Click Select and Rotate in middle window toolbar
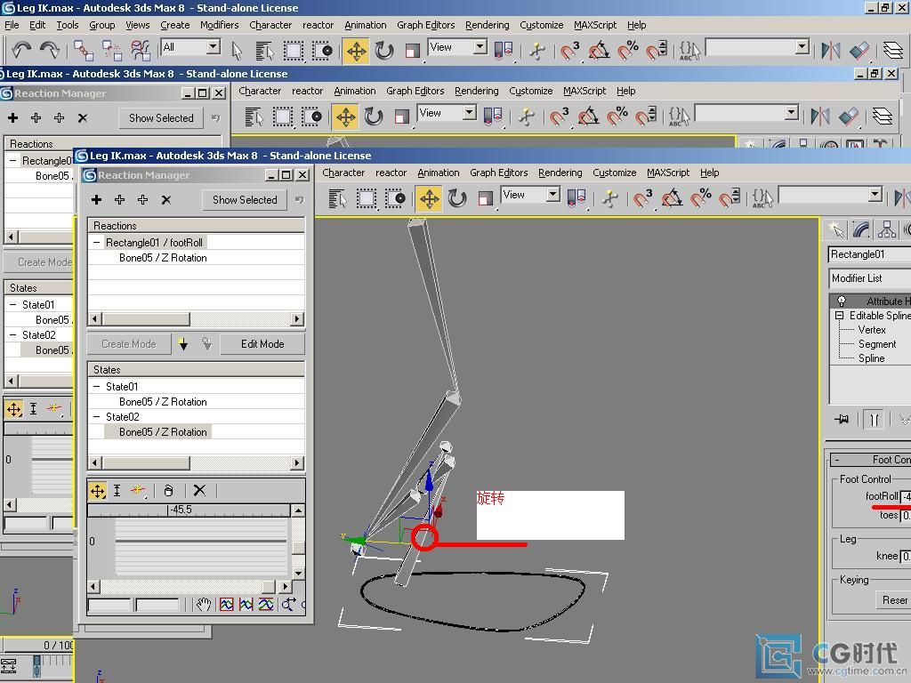The height and width of the screenshot is (683, 911). 374,117
